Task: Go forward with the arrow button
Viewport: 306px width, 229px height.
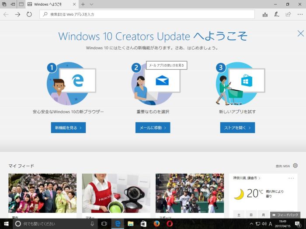Action: point(17,14)
